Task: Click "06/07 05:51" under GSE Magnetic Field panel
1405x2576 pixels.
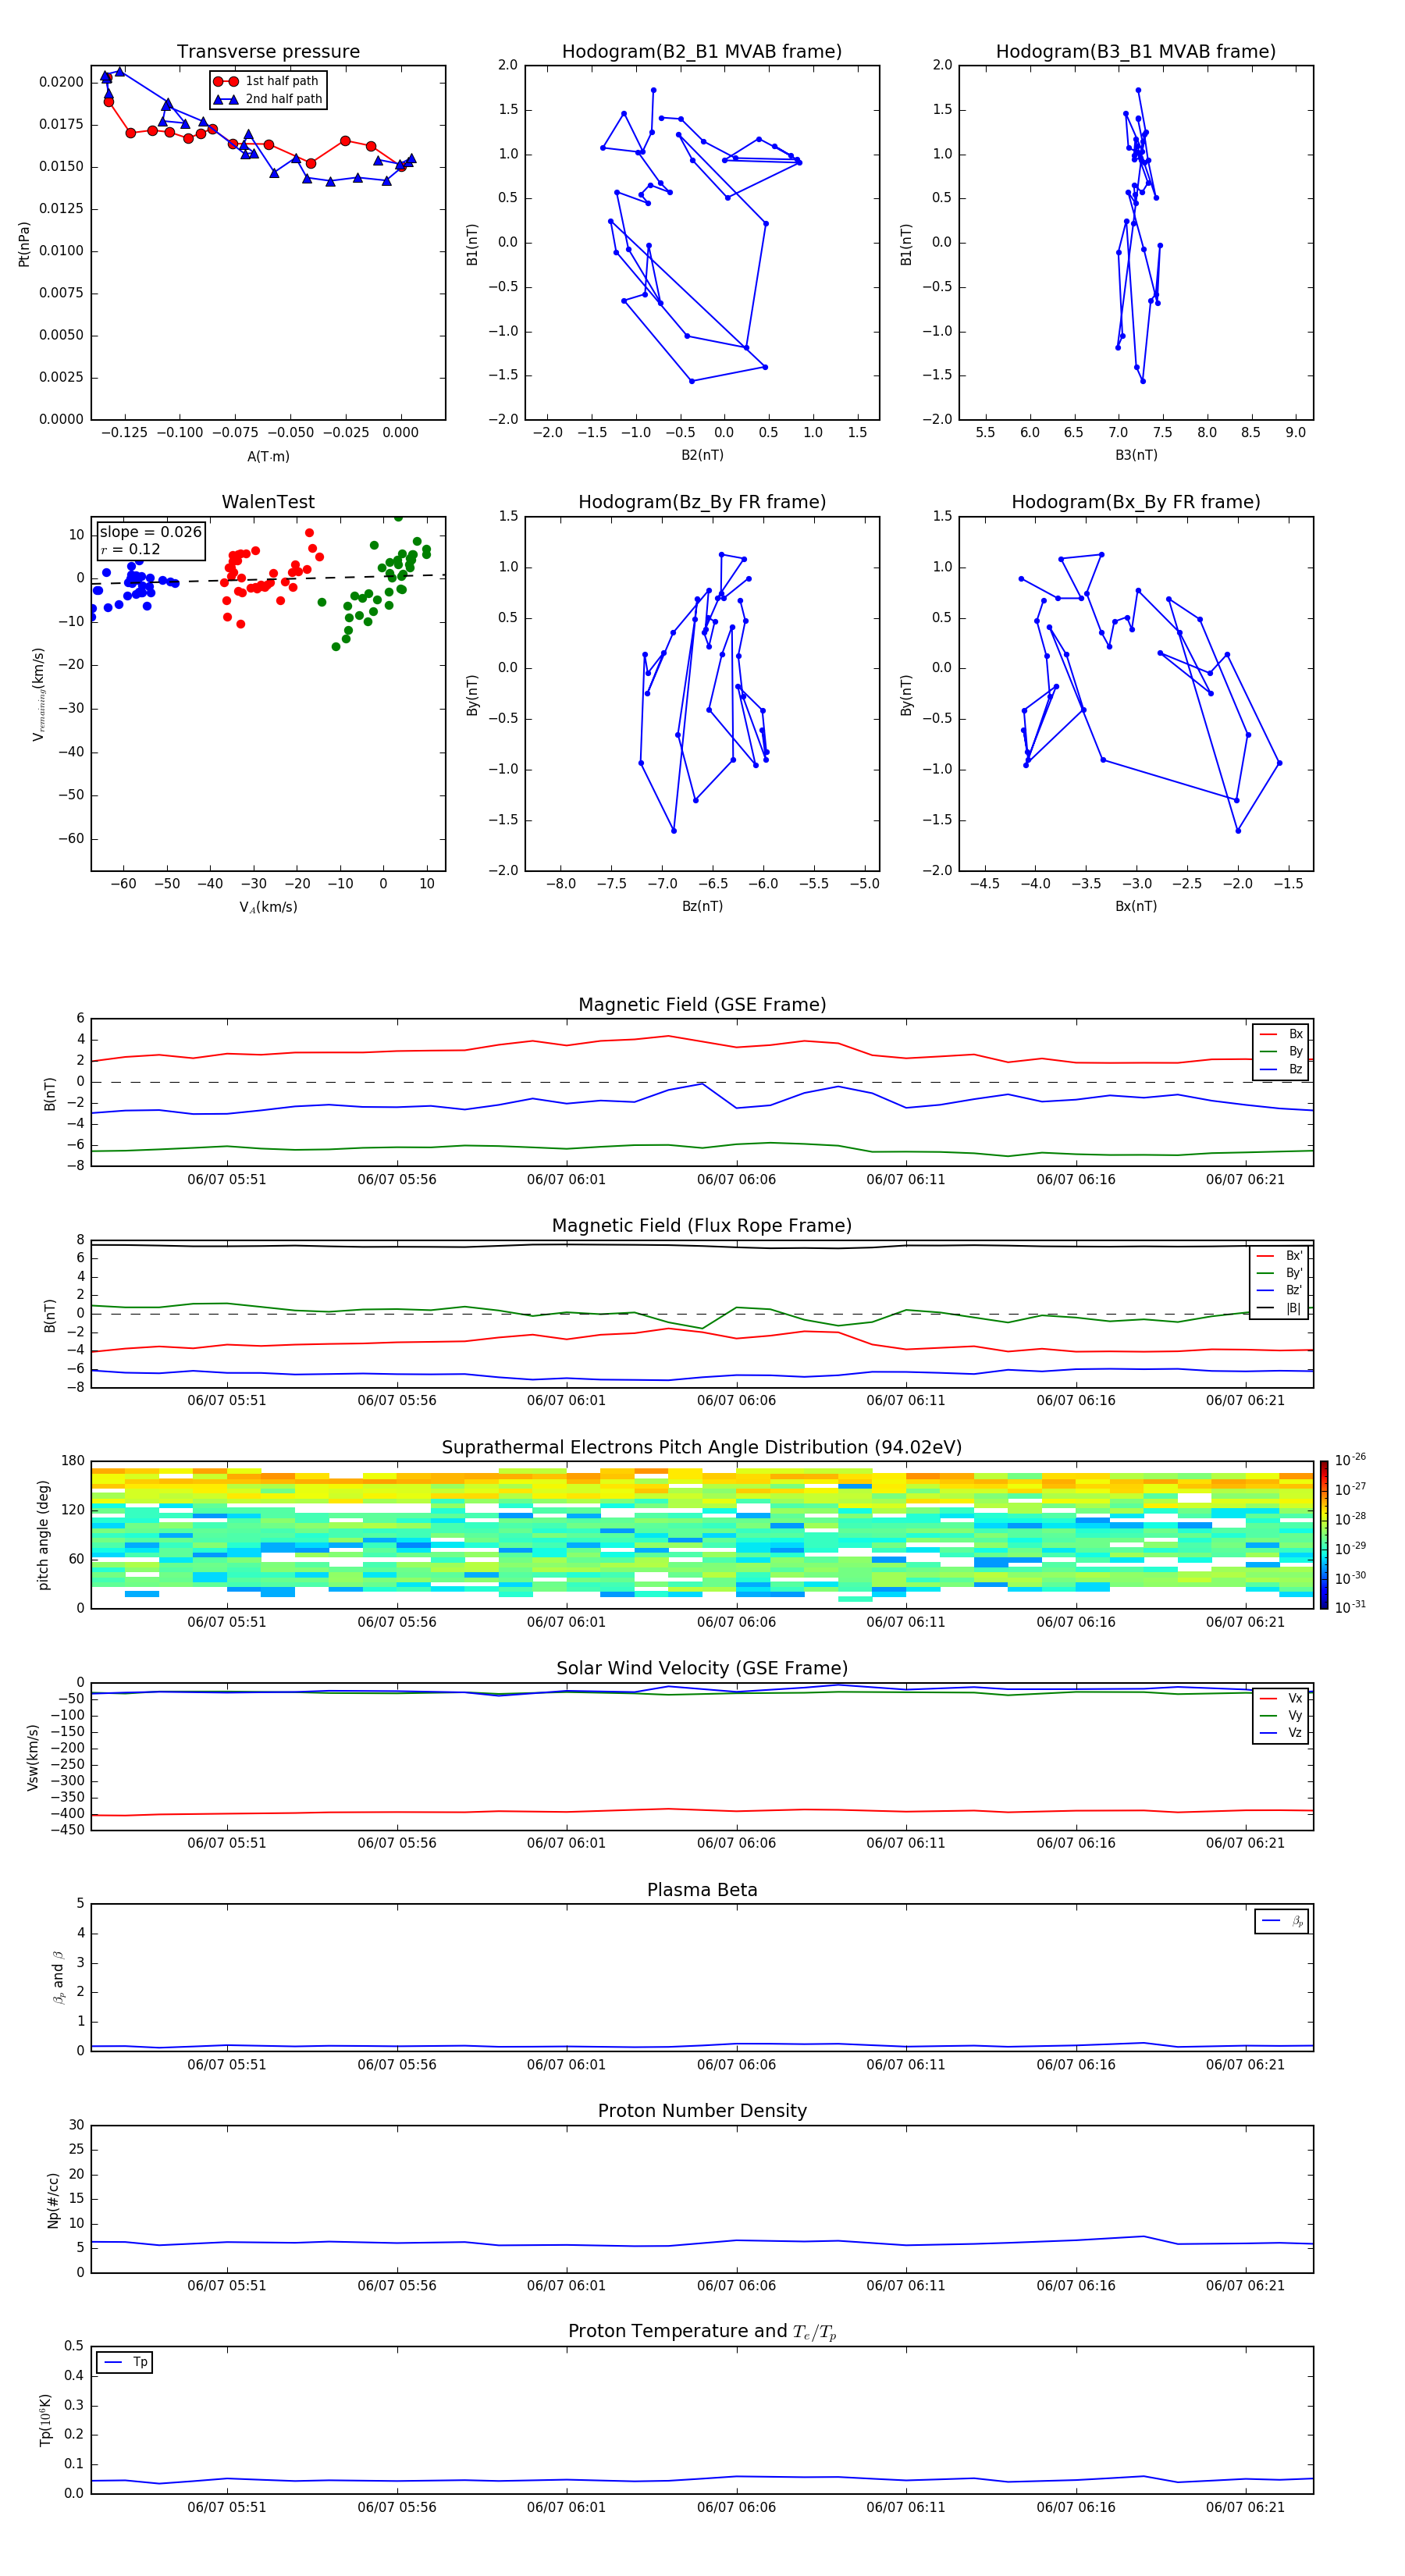Action: 227,1180
